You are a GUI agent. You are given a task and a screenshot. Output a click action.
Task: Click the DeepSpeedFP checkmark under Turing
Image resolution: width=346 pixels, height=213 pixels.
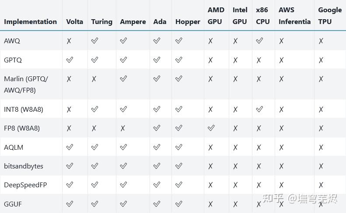(x=94, y=185)
